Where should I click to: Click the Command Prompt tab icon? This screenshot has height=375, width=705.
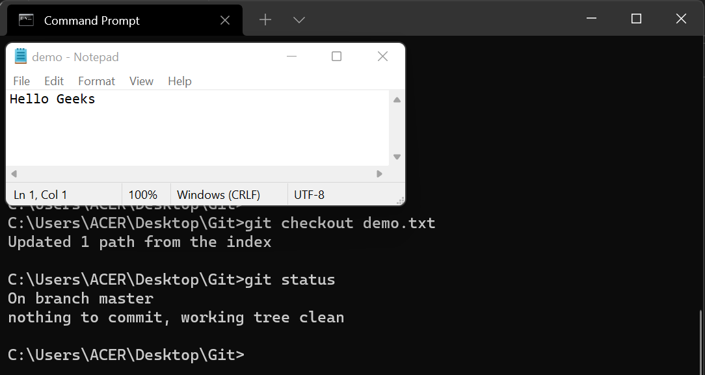pos(26,19)
